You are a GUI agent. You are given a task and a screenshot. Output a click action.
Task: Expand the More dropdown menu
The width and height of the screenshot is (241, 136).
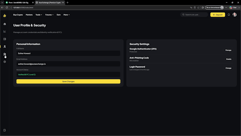point(67,15)
